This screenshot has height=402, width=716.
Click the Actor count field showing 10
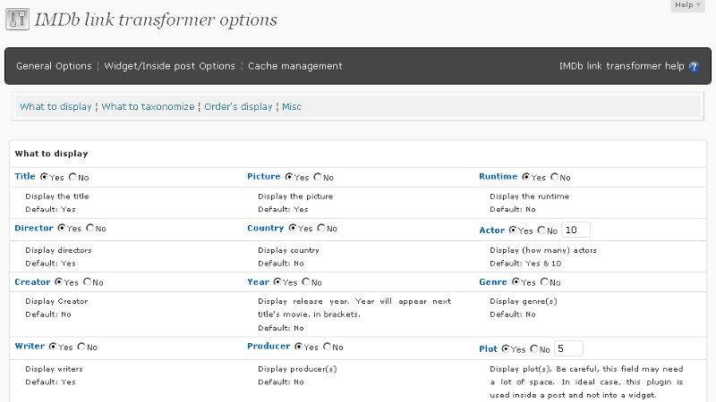575,230
